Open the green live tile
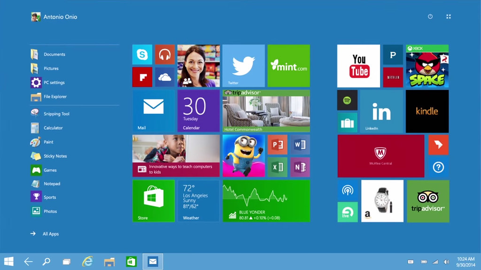The width and height of the screenshot is (481, 270). [348, 212]
